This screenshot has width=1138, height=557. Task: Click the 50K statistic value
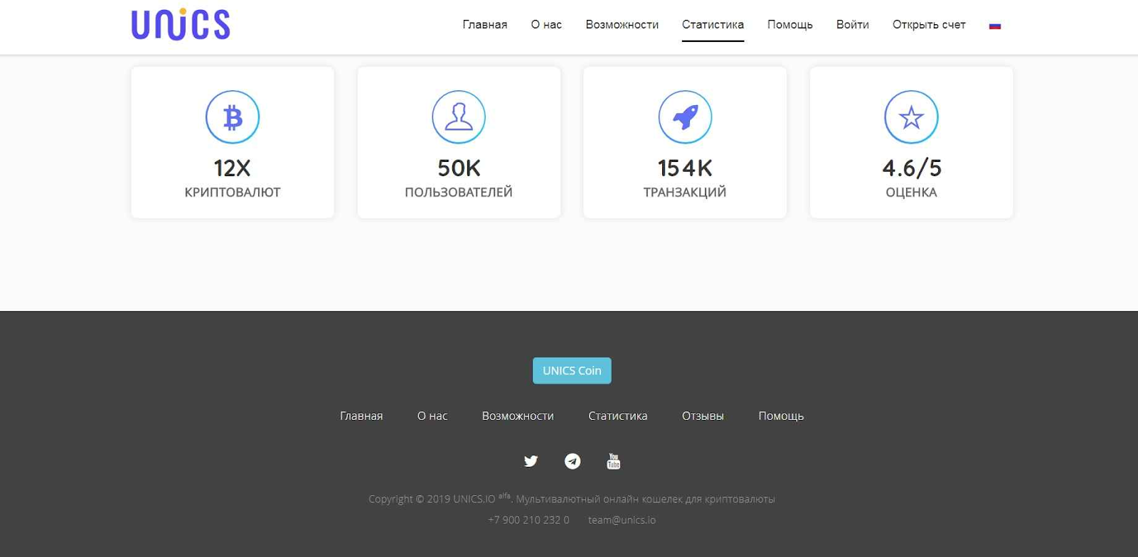pos(459,168)
